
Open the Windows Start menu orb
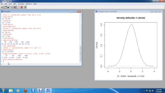[3, 91]
